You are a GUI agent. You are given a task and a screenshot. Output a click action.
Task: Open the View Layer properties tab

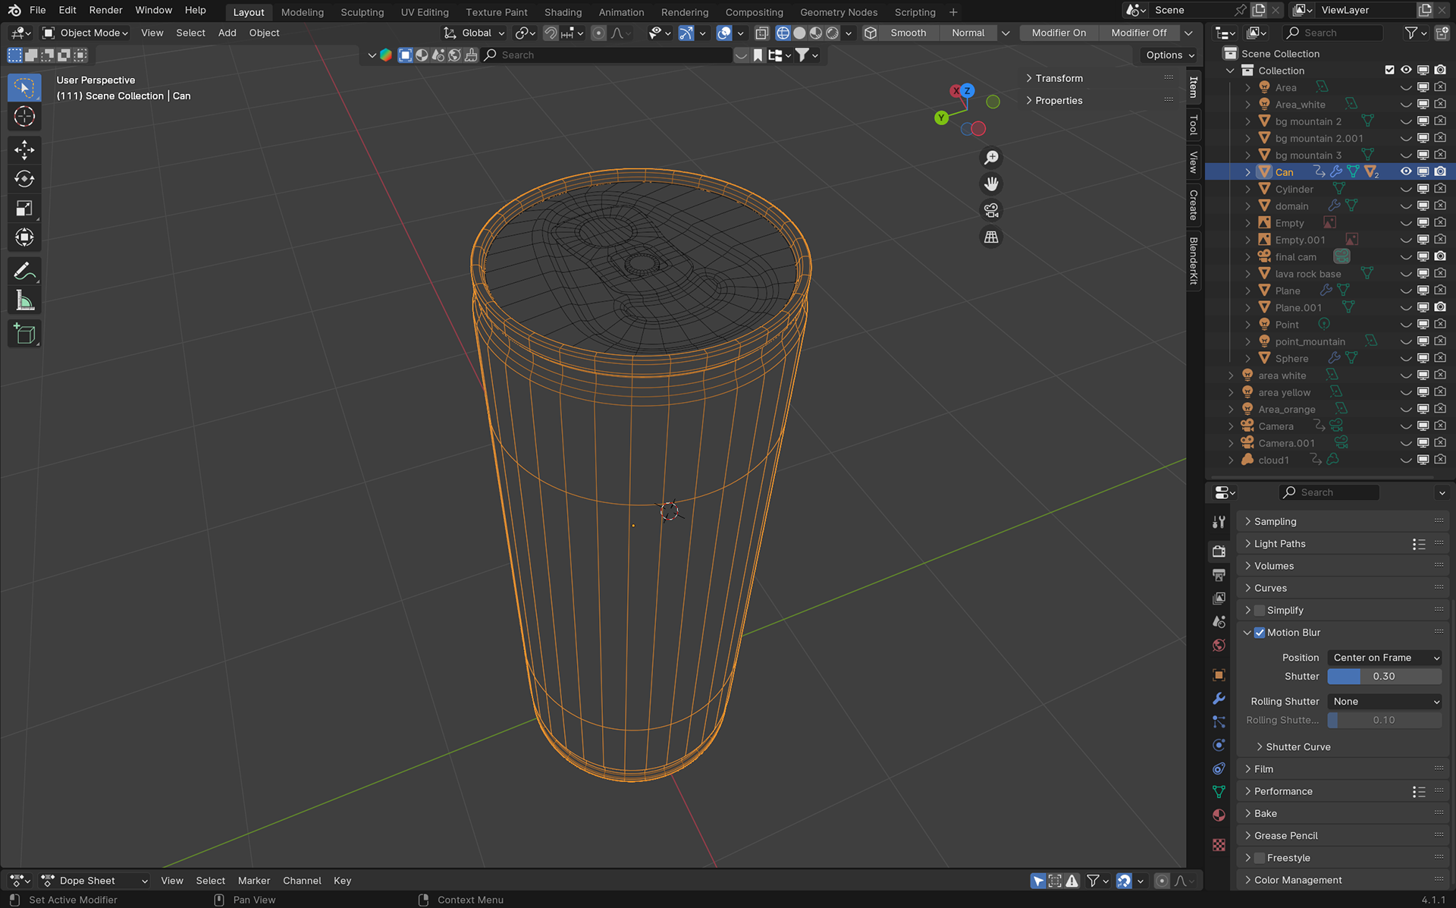1219,598
